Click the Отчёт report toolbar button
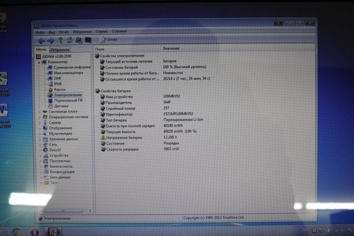 [x=109, y=40]
